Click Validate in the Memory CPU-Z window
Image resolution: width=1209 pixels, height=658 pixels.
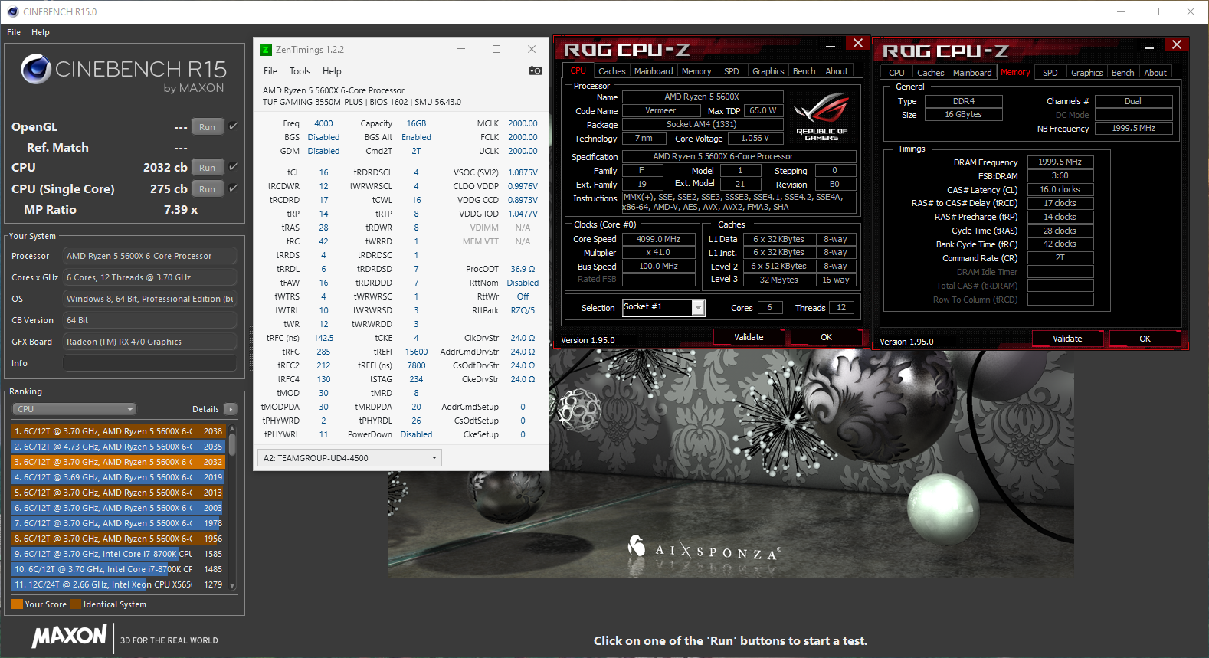coord(1067,339)
